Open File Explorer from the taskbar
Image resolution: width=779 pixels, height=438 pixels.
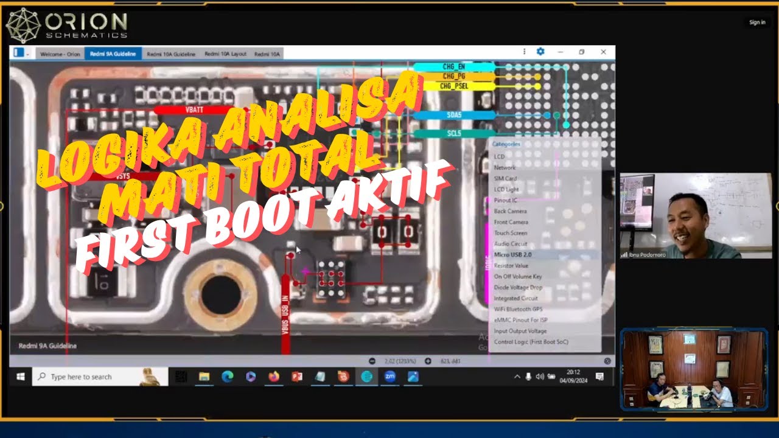coord(204,377)
